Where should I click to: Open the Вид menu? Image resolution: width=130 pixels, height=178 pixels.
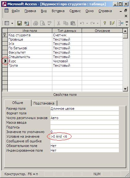pos(44,11)
